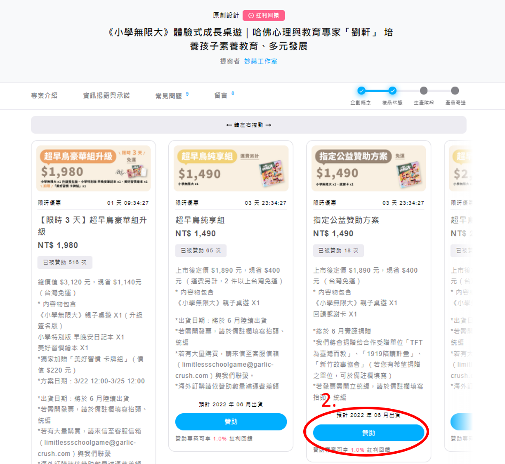Screen dimensions: 505x464
Task: Open the 指定公益贊助方案 banner image
Action: [x=368, y=168]
